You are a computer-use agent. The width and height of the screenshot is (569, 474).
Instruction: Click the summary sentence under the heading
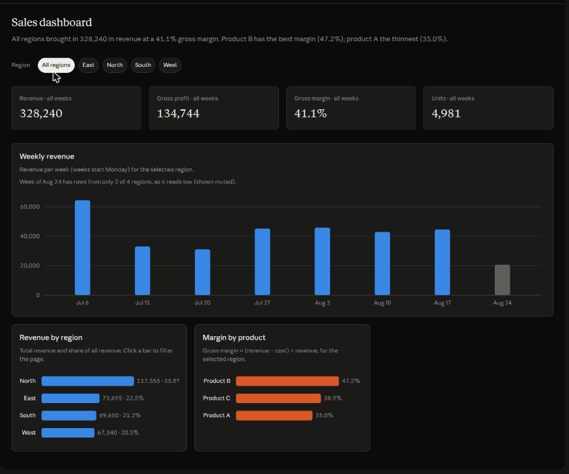coord(229,39)
